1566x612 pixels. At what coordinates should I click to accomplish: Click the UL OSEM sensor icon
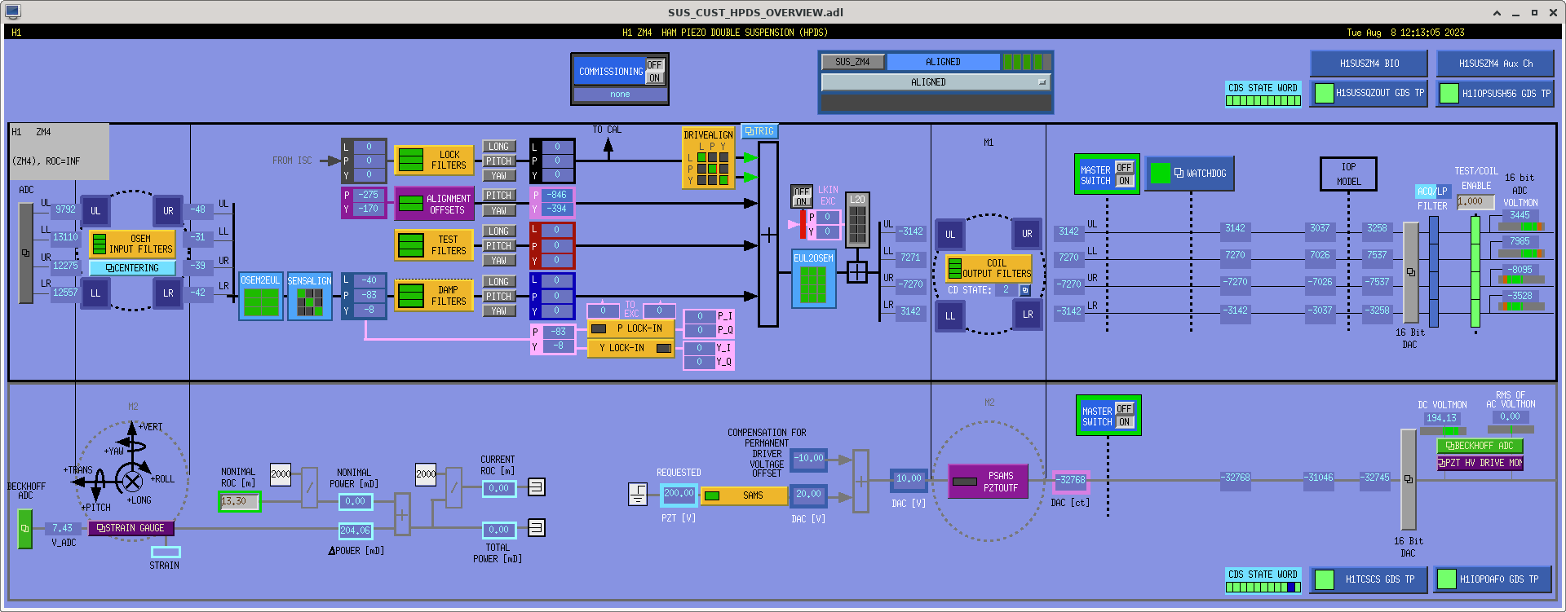[95, 210]
